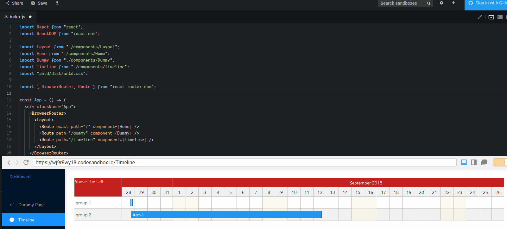The image size is (507, 229).
Task: Click the Route path="/timeline" code line
Action: tap(97, 140)
